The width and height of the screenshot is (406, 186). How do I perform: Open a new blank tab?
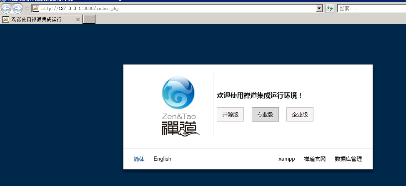pyautogui.click(x=89, y=20)
